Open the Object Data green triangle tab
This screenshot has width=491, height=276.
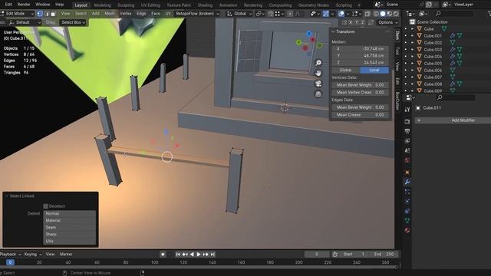point(407,221)
